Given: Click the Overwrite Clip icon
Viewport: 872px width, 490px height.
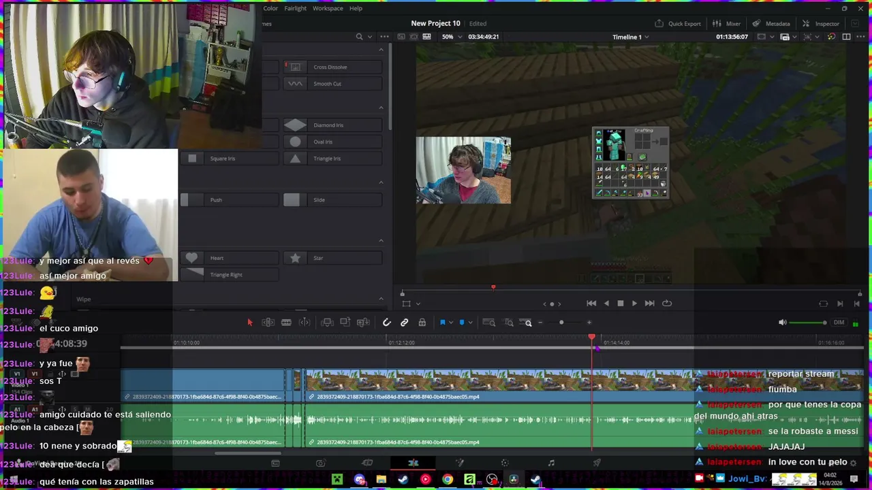Looking at the screenshot, I should 345,323.
